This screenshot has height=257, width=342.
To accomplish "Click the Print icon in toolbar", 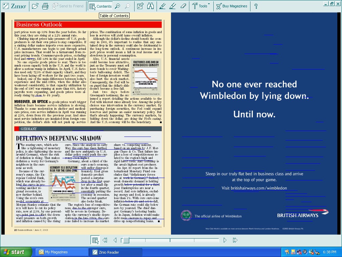I will 45,6.
